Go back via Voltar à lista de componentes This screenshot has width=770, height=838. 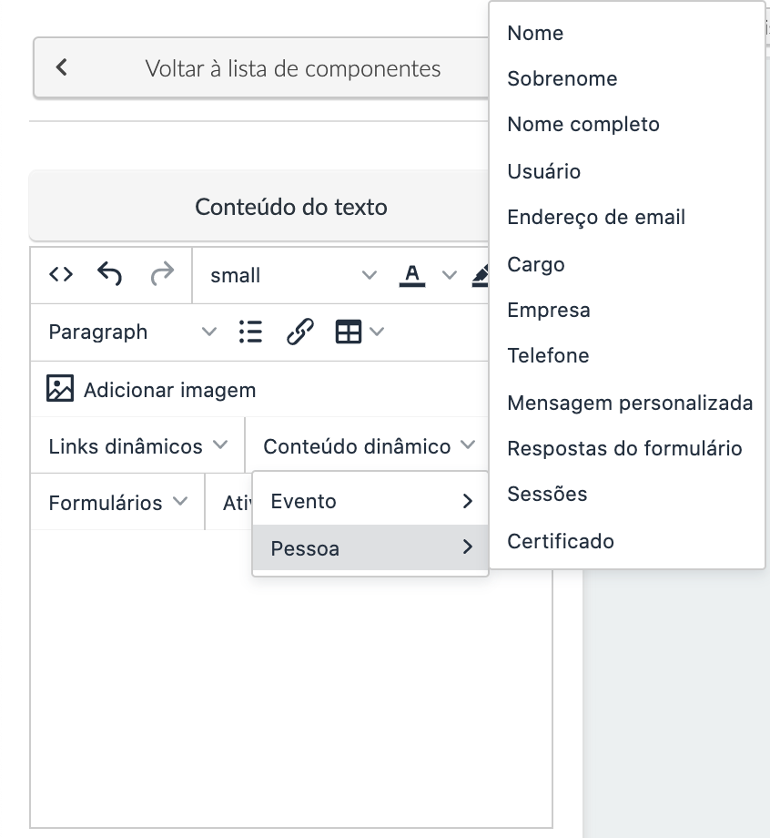pos(261,68)
